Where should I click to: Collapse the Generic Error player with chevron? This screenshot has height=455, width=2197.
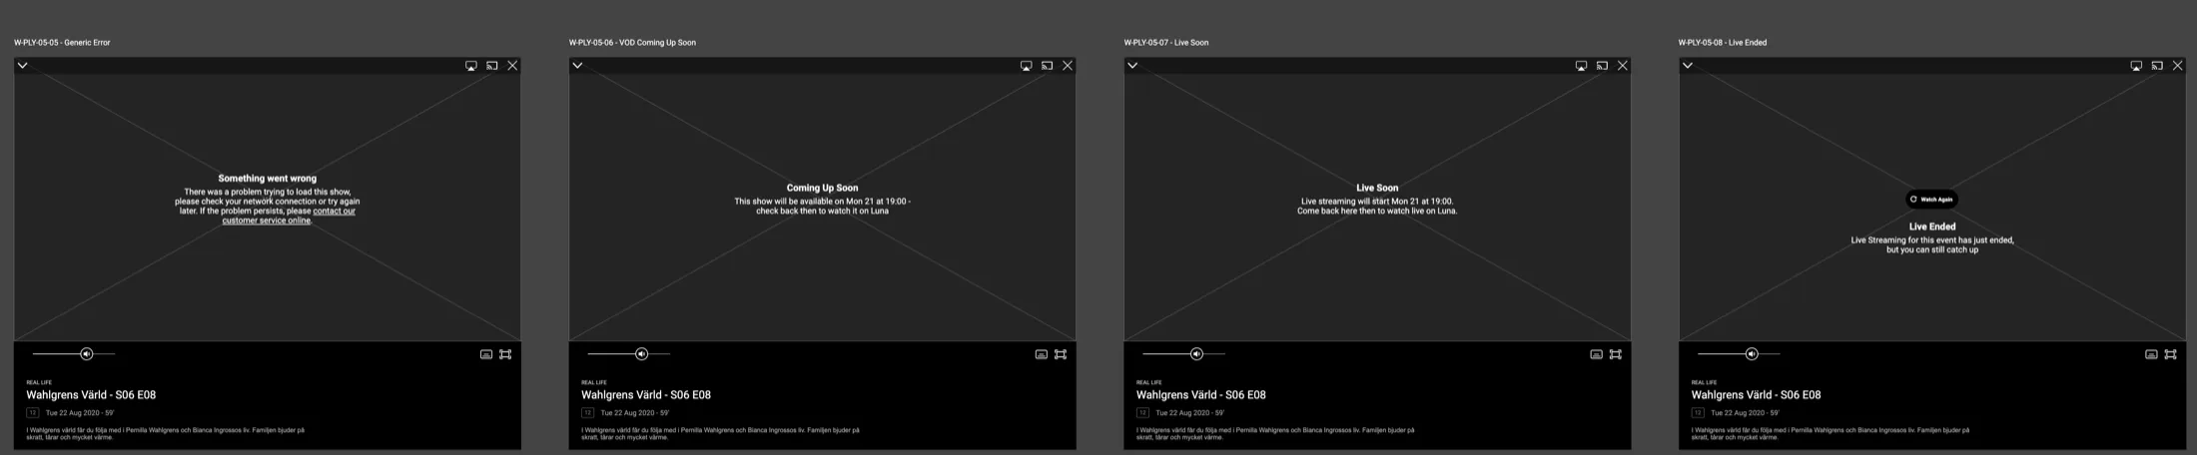coord(22,66)
